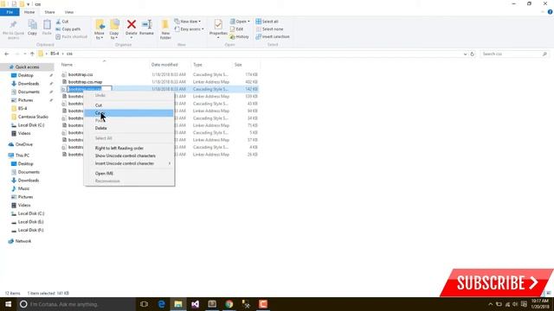Click the Properties icon
The image size is (554, 311).
[x=218, y=24]
